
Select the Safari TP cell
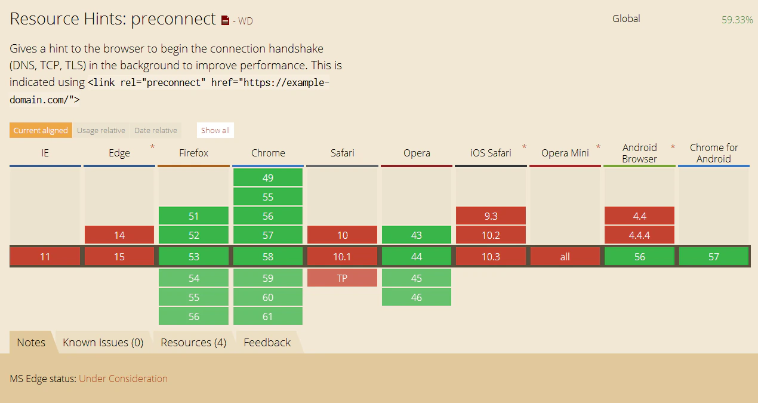click(x=343, y=278)
